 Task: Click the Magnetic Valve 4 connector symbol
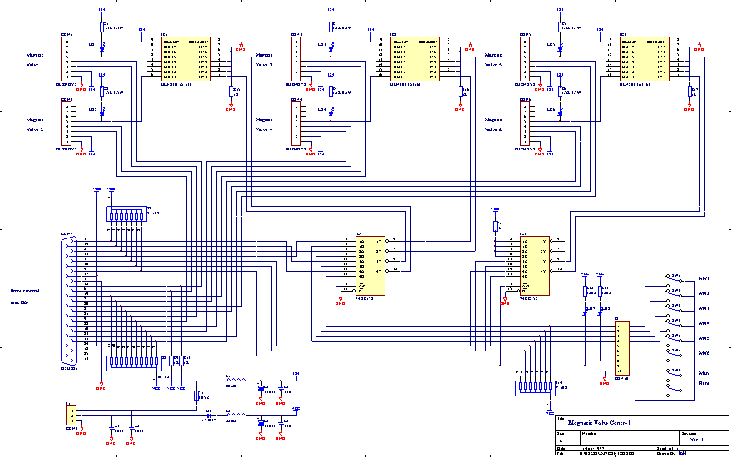[296, 124]
